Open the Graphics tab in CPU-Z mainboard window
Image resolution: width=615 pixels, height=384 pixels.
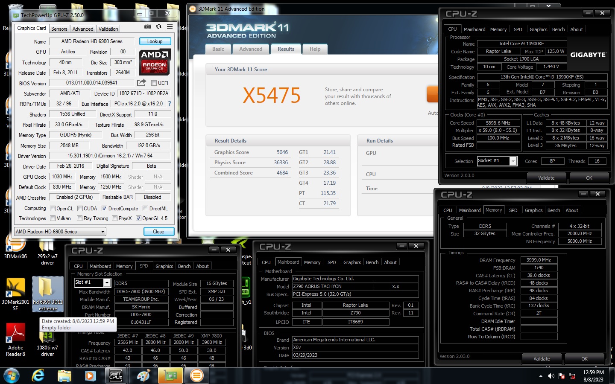352,262
